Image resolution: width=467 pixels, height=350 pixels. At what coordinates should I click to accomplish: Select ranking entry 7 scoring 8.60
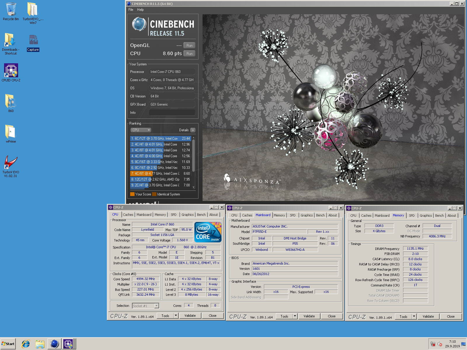coord(161,174)
